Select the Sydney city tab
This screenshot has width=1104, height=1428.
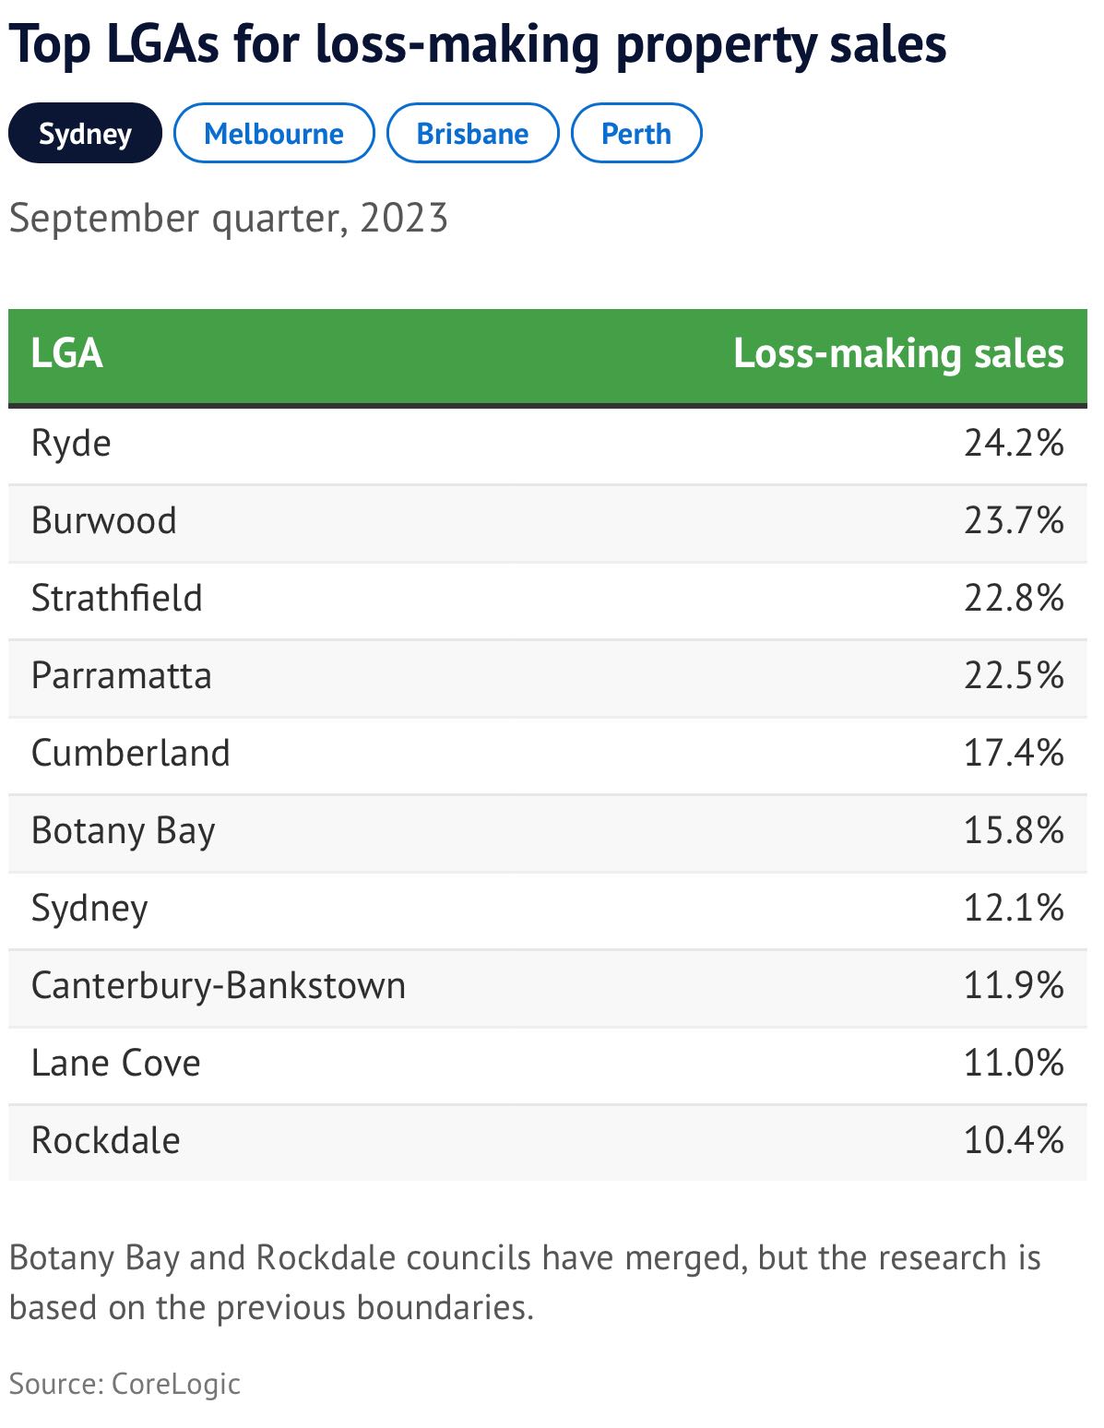pyautogui.click(x=85, y=134)
